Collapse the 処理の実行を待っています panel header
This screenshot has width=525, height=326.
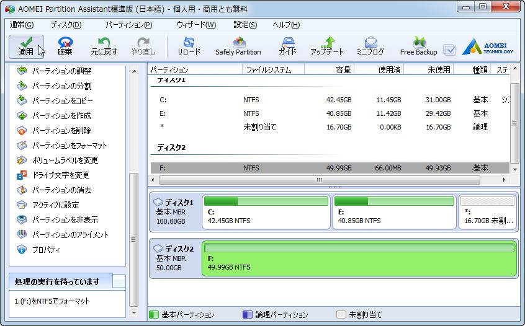67,282
